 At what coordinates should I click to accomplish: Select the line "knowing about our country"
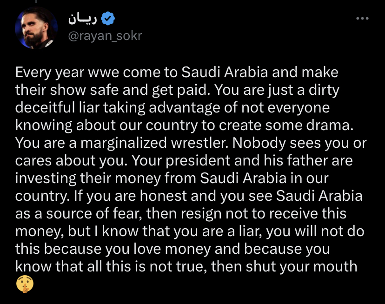tap(185, 126)
